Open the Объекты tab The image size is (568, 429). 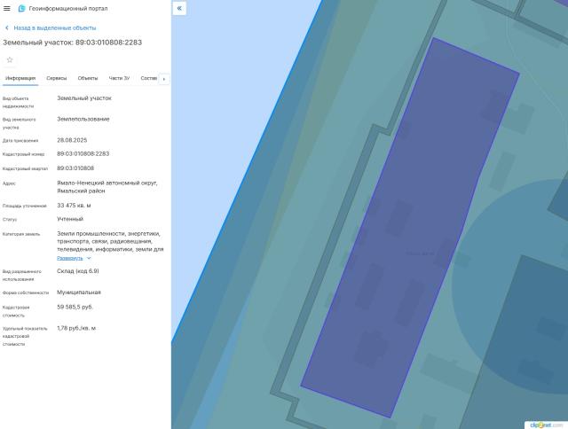(88, 79)
